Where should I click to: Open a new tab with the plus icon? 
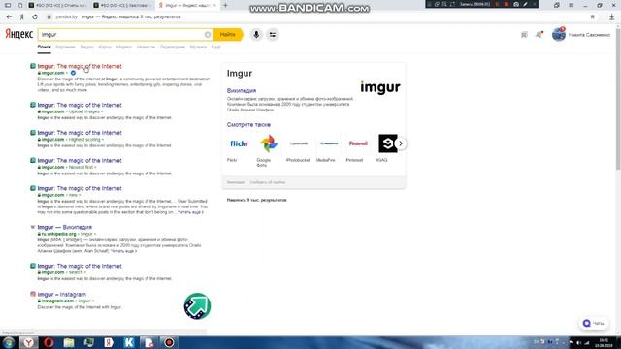[225, 5]
